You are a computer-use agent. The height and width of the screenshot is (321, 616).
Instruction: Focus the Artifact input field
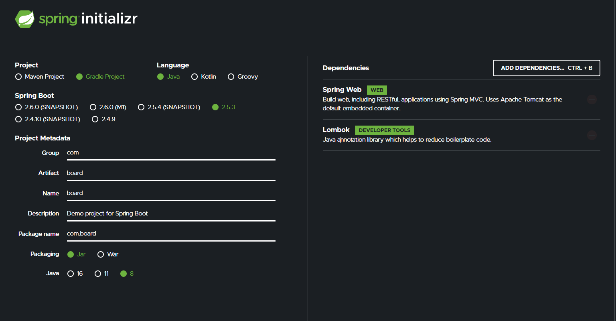pyautogui.click(x=171, y=173)
